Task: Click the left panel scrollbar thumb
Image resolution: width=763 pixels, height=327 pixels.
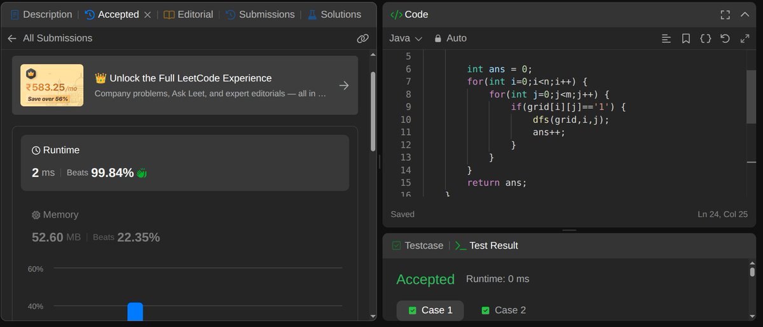Action: click(x=373, y=112)
